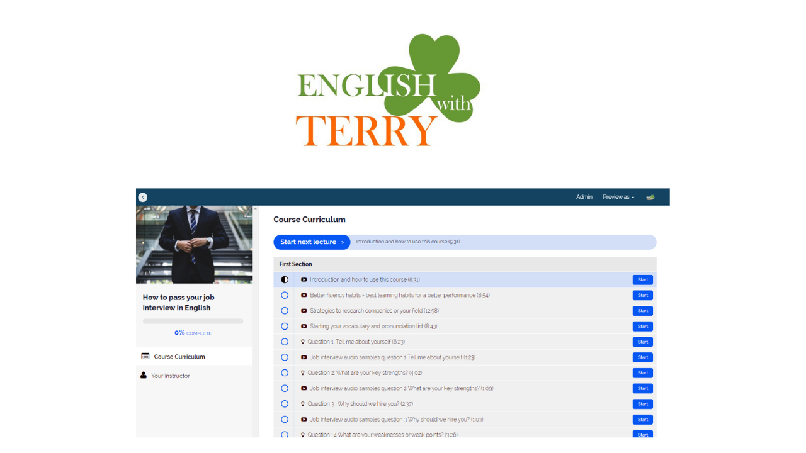This screenshot has width=806, height=453.
Task: Click the video icon beside audio samples question 1
Action: click(304, 357)
